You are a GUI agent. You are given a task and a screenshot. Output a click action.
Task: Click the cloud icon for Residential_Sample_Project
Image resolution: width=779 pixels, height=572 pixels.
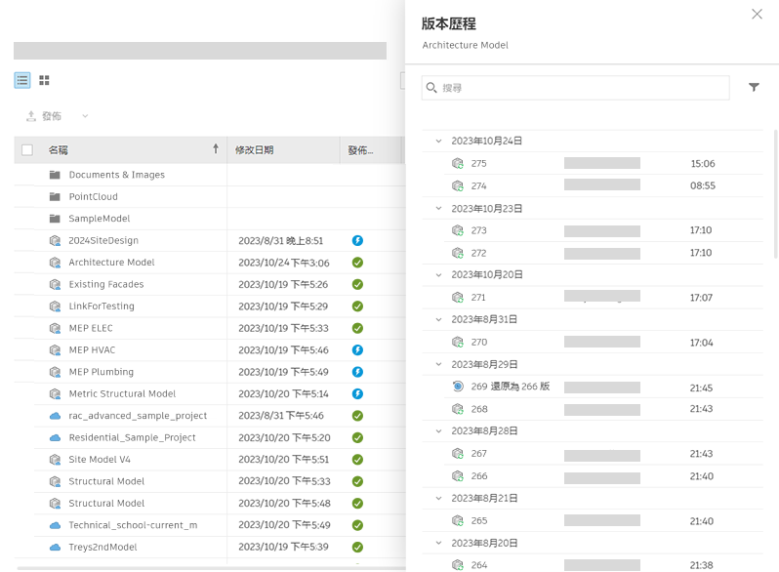point(55,437)
